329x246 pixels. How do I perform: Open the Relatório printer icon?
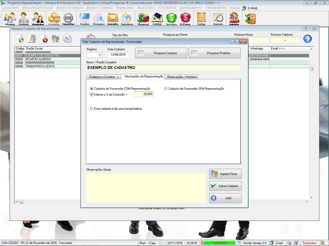coord(127,18)
